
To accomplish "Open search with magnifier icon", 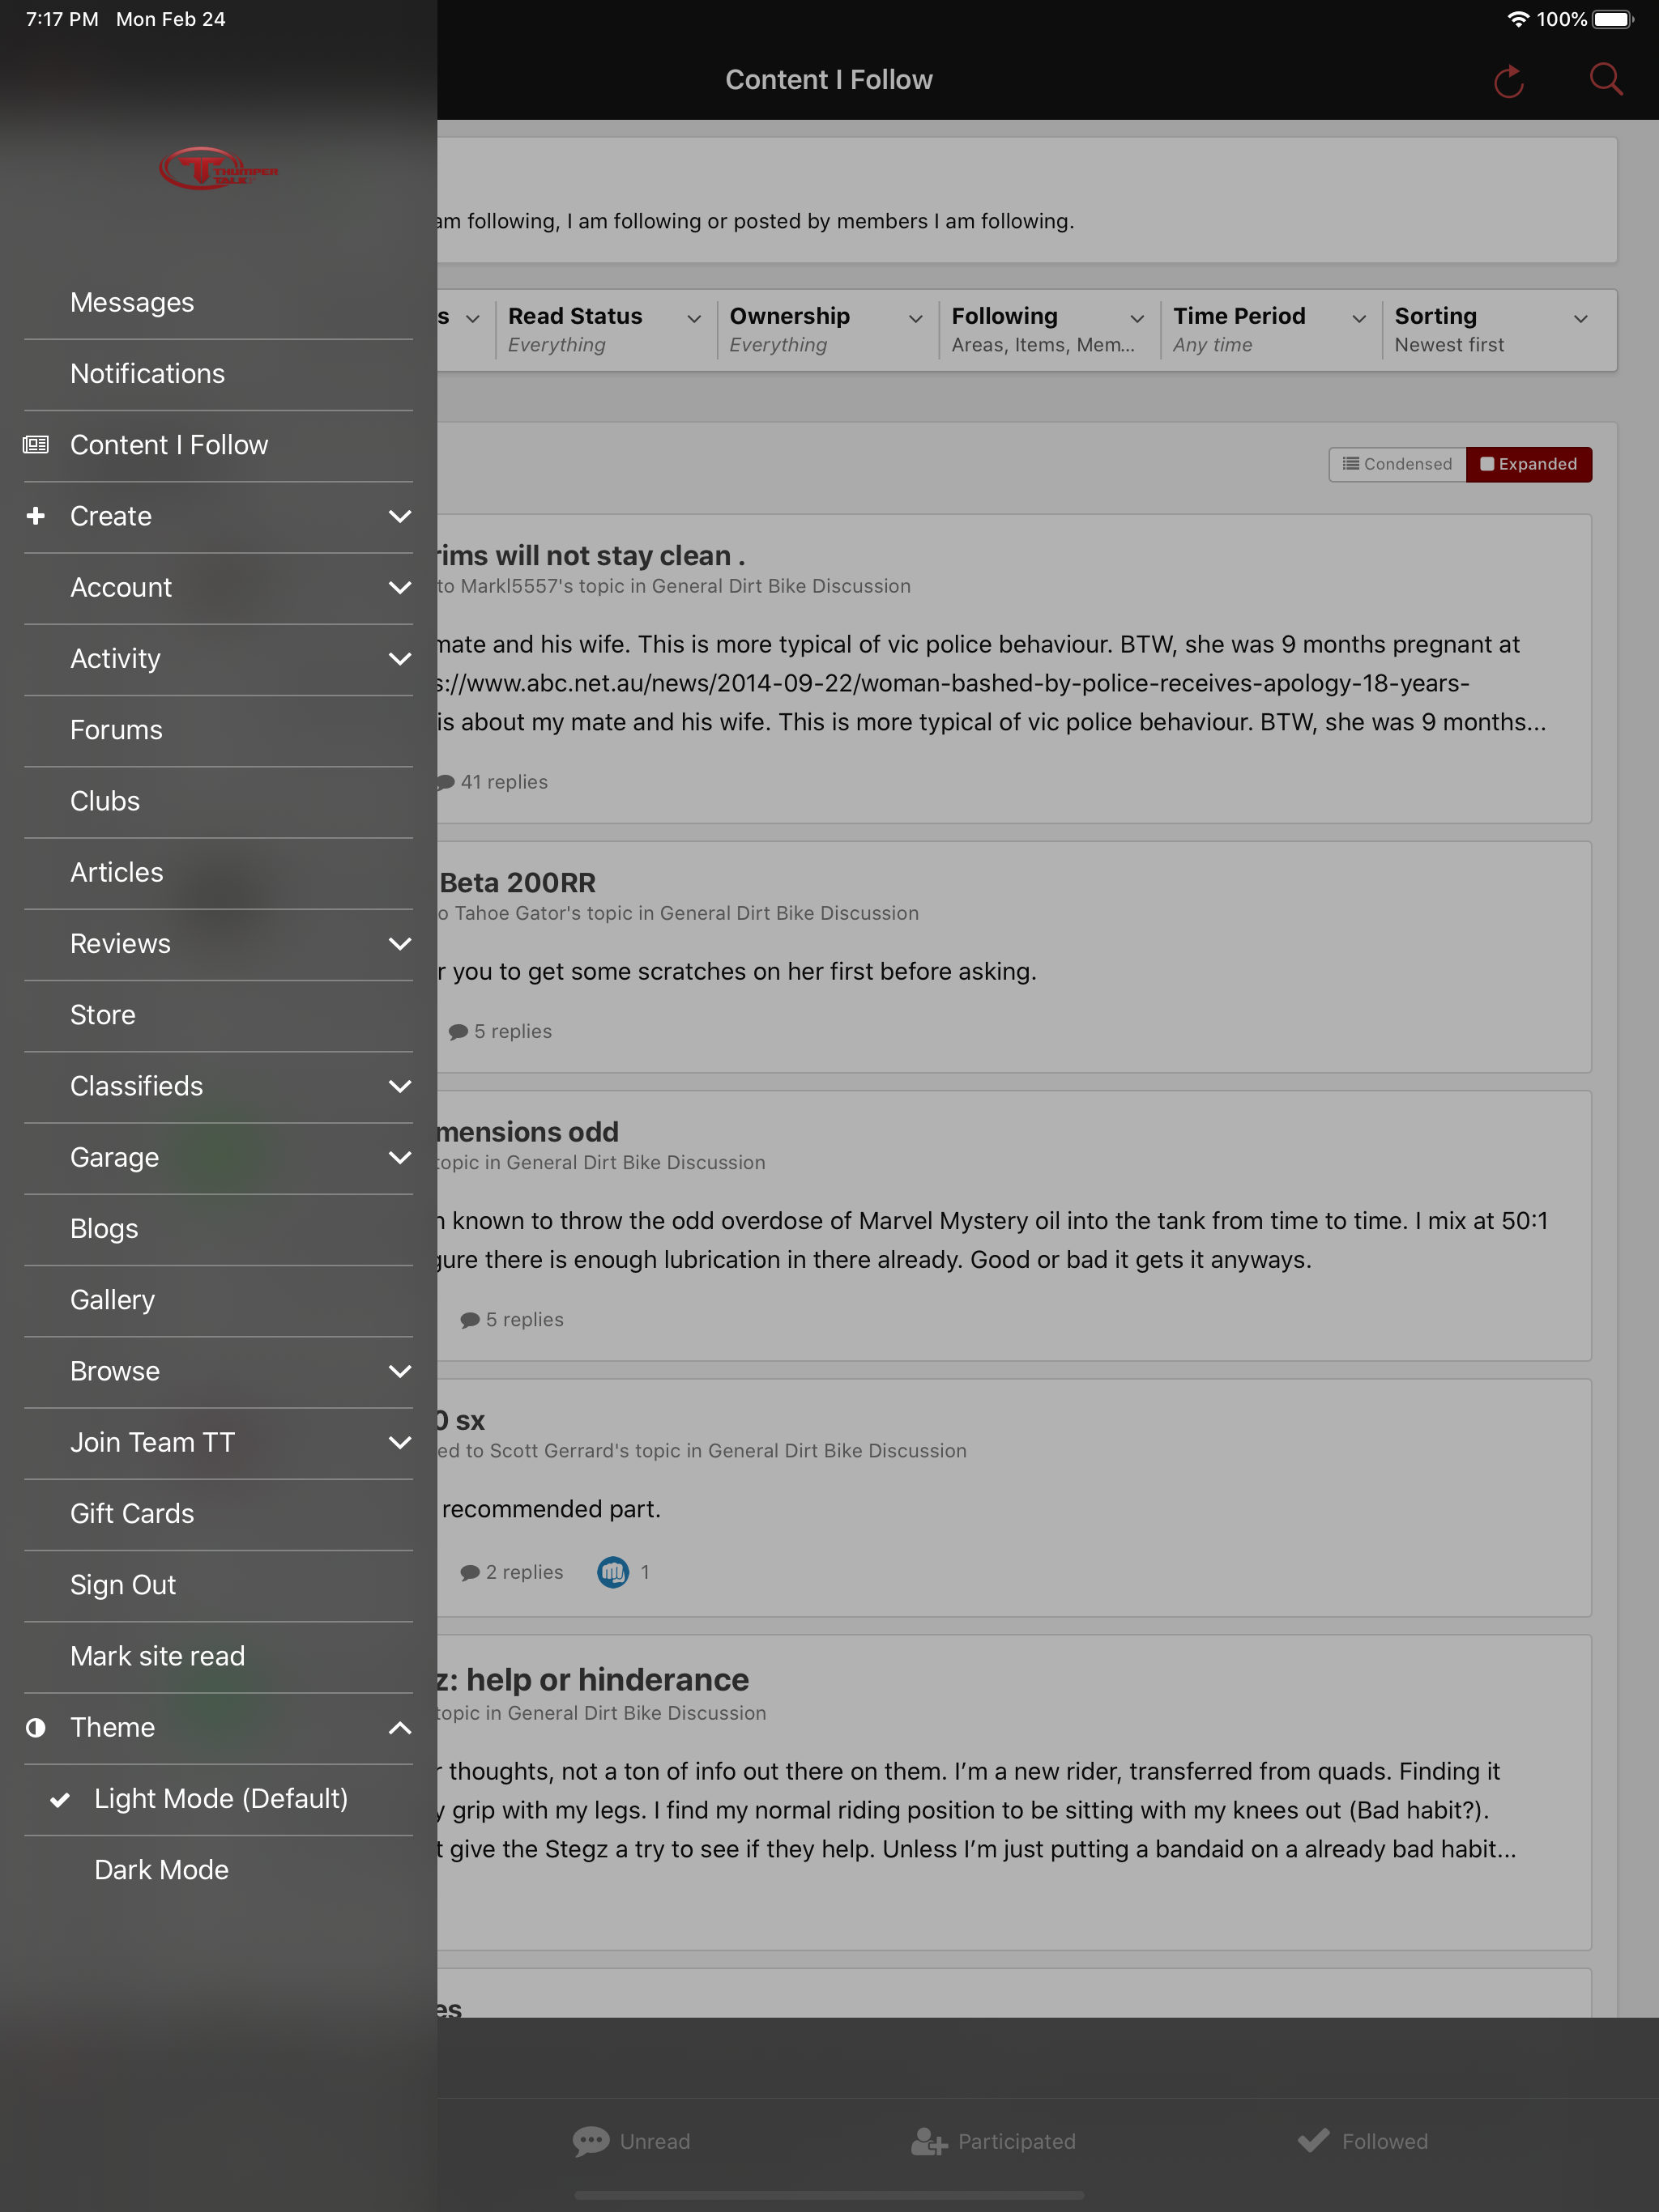I will coord(1606,79).
